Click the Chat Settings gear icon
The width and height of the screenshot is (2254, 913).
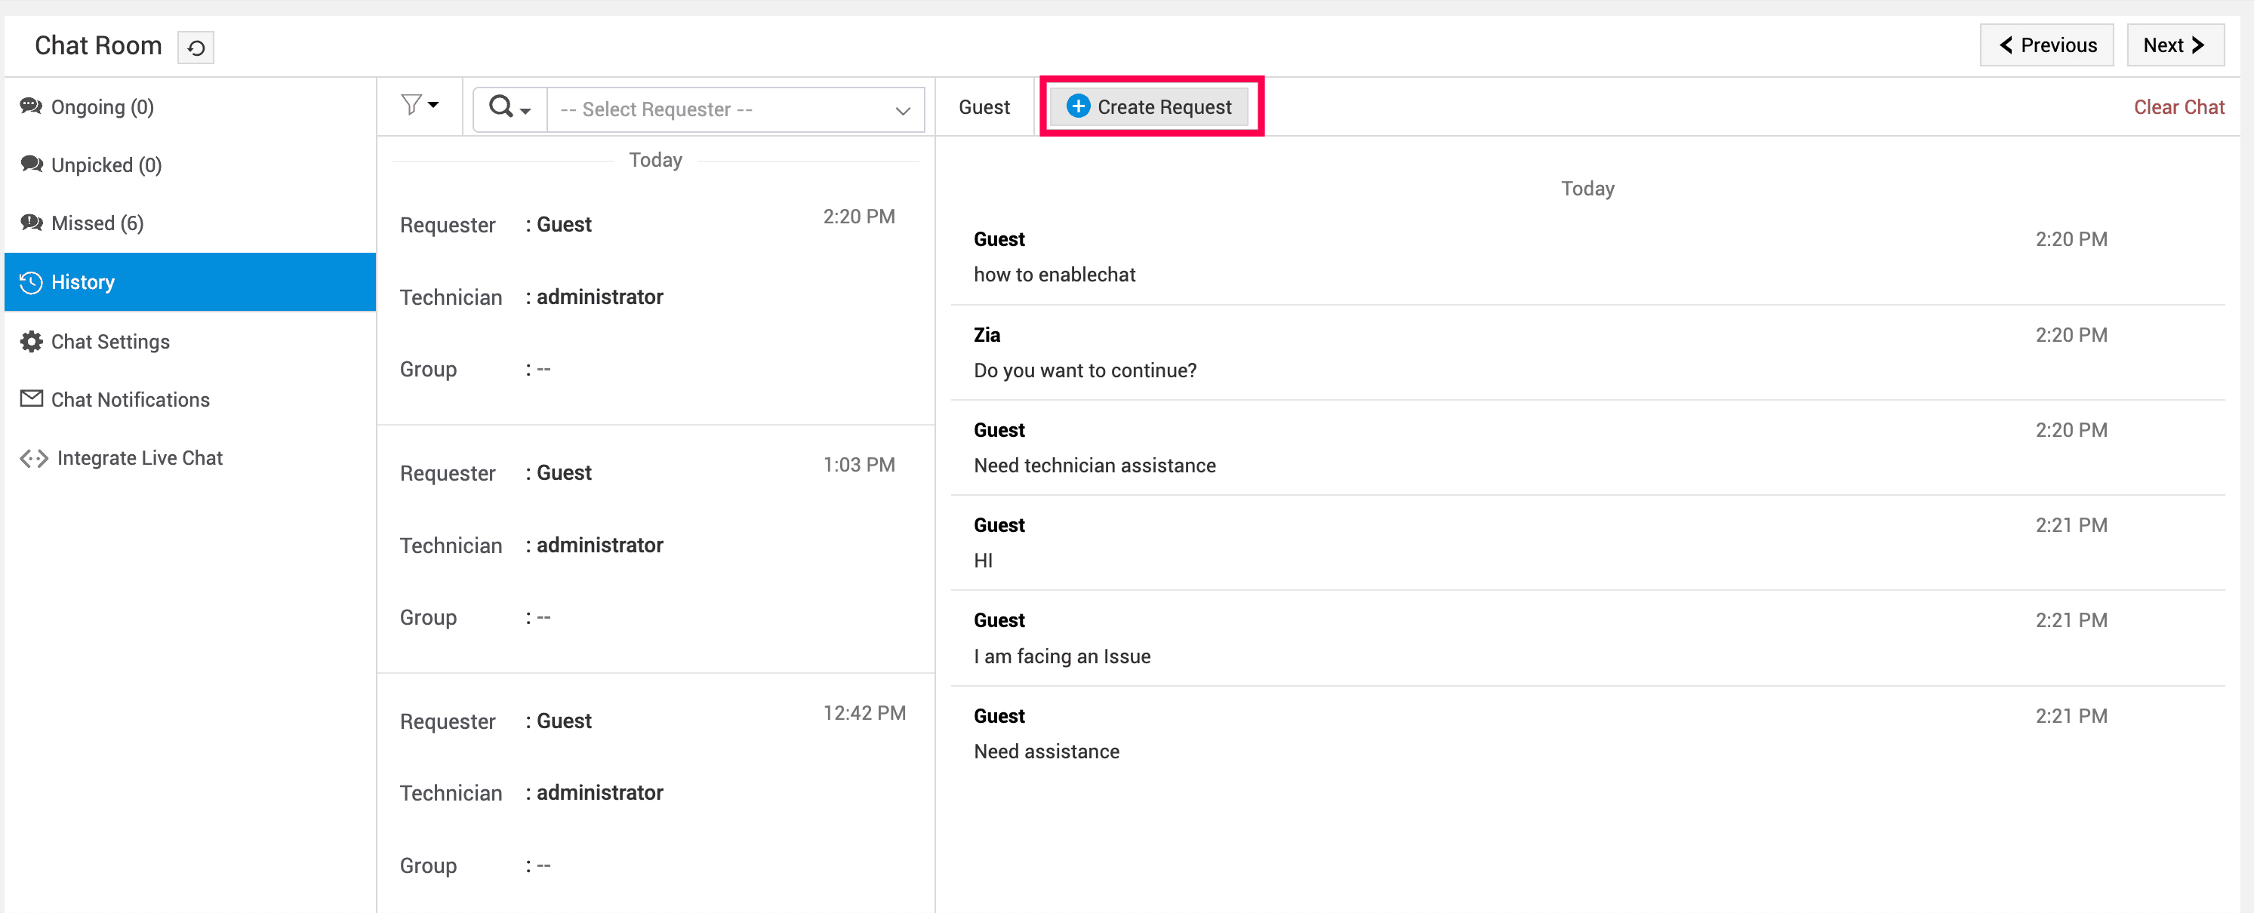point(32,341)
